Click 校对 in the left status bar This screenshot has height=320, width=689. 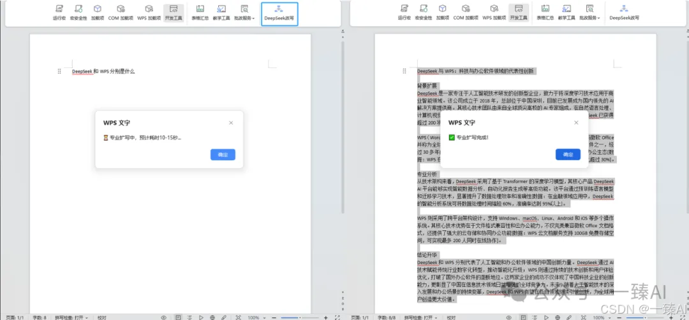point(101,317)
